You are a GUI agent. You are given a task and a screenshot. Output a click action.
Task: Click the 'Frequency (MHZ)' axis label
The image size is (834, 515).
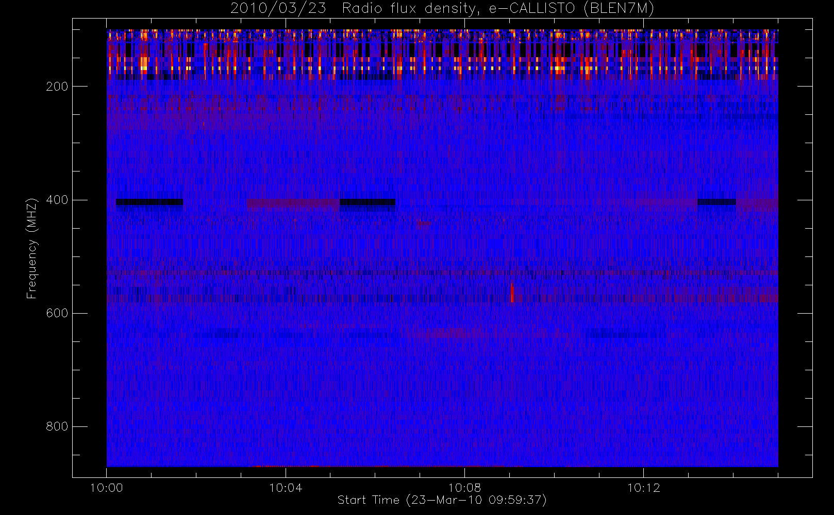[x=32, y=248]
